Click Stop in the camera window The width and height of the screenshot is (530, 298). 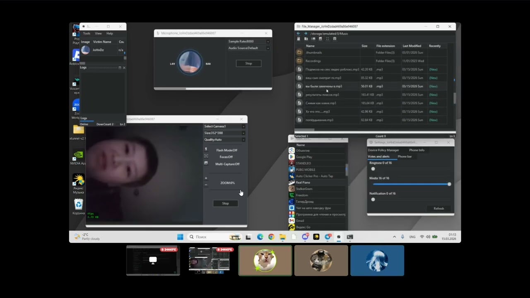pyautogui.click(x=225, y=203)
